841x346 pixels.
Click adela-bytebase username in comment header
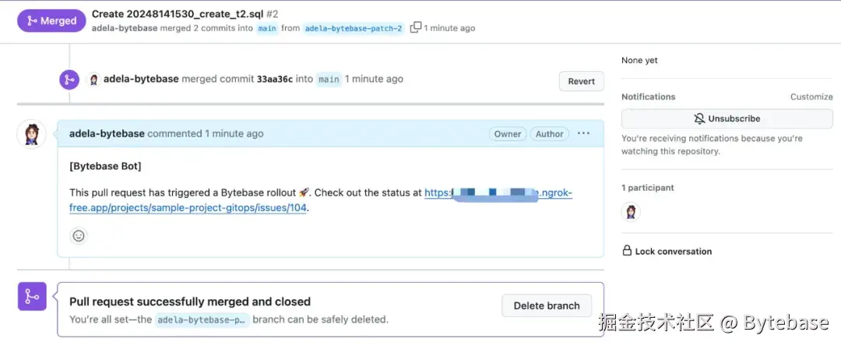click(x=107, y=133)
